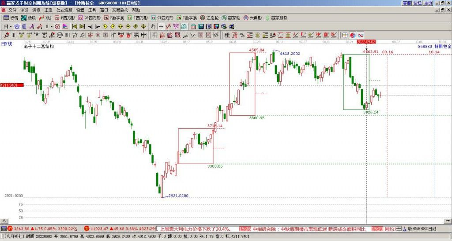Screen dimensions: 452x241
Task: Open the 江恩 menu
Action: click(x=48, y=10)
